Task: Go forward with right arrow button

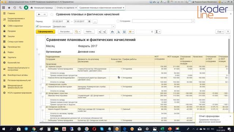Action: (x=45, y=14)
